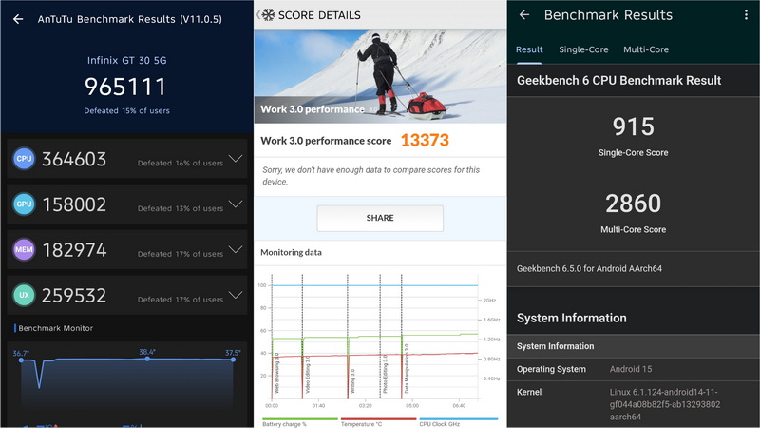Screen dimensions: 760x428
Task: Click the blue CPU badge icon
Action: click(x=24, y=159)
